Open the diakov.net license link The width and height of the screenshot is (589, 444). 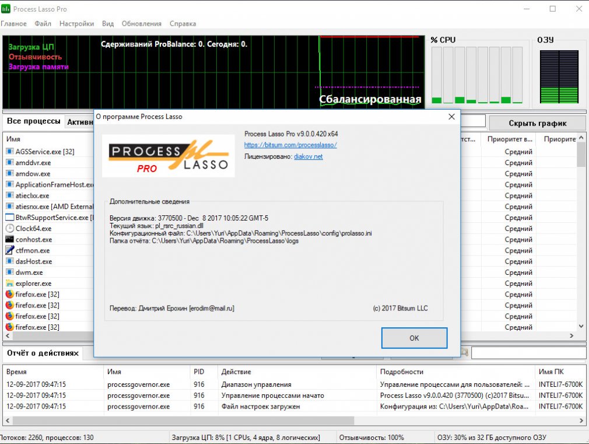tap(308, 156)
